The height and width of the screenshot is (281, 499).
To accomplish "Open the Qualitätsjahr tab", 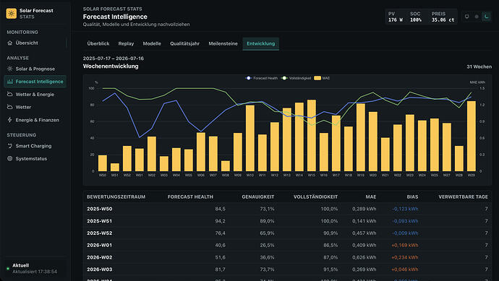I will pyautogui.click(x=184, y=43).
